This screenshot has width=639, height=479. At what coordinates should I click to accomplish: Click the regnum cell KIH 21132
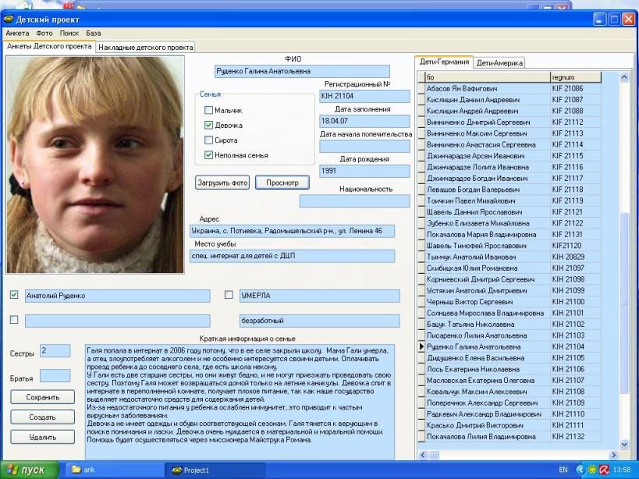pyautogui.click(x=576, y=437)
